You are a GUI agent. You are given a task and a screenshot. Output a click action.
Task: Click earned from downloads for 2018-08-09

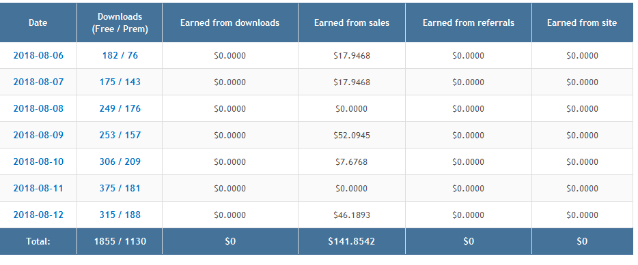coord(230,136)
